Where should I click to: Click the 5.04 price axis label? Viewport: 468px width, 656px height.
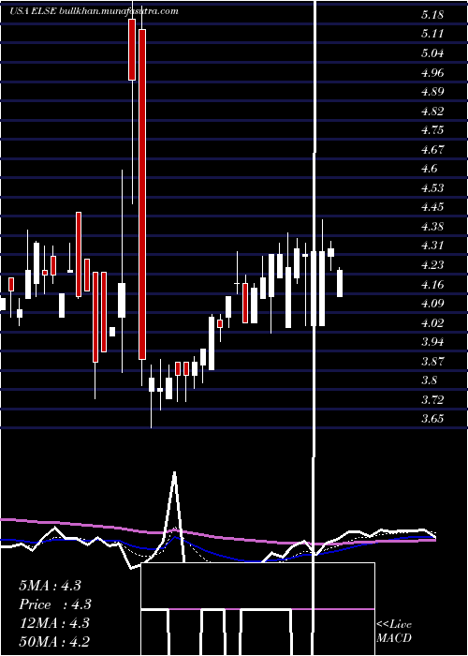point(432,53)
